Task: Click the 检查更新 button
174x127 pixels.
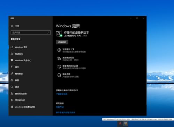Action: [x=62, y=42]
